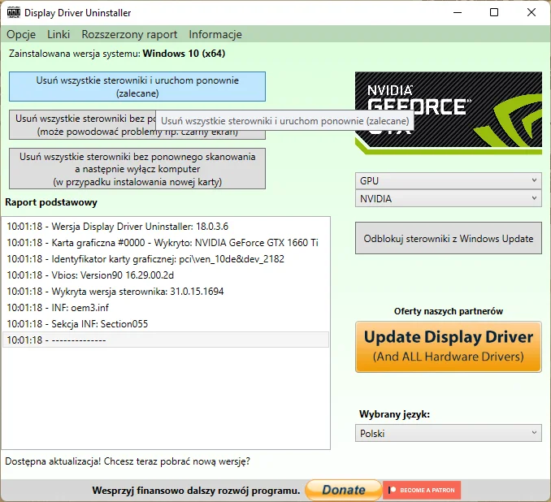Screen dimensions: 551x502
Task: Click Usuń wszystkie sterowniki i uruchom ponownie (zalecane)
Action: tap(137, 87)
